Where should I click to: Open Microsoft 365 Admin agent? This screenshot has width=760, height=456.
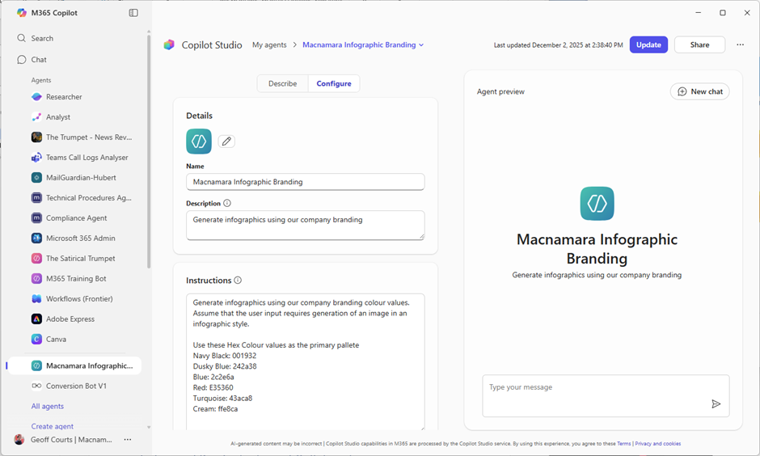pyautogui.click(x=74, y=239)
